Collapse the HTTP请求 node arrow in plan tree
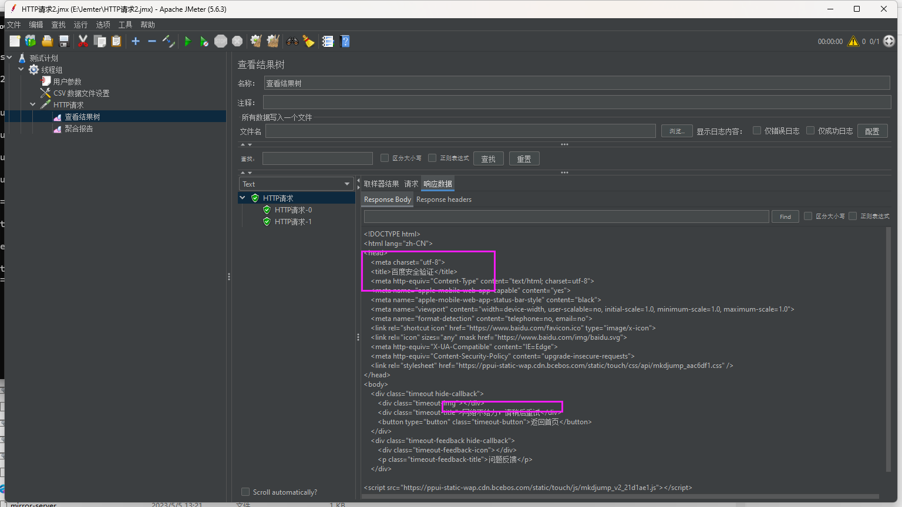Screen dimensions: 902x507 pos(33,104)
